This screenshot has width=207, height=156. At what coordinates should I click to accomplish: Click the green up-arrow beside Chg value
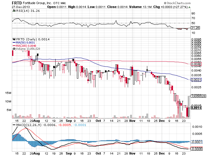click(190, 7)
